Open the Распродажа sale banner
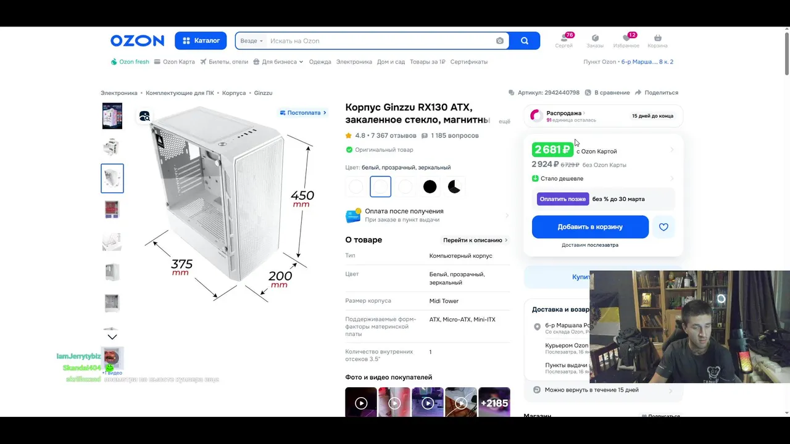Viewport: 790px width, 444px height. click(x=604, y=116)
